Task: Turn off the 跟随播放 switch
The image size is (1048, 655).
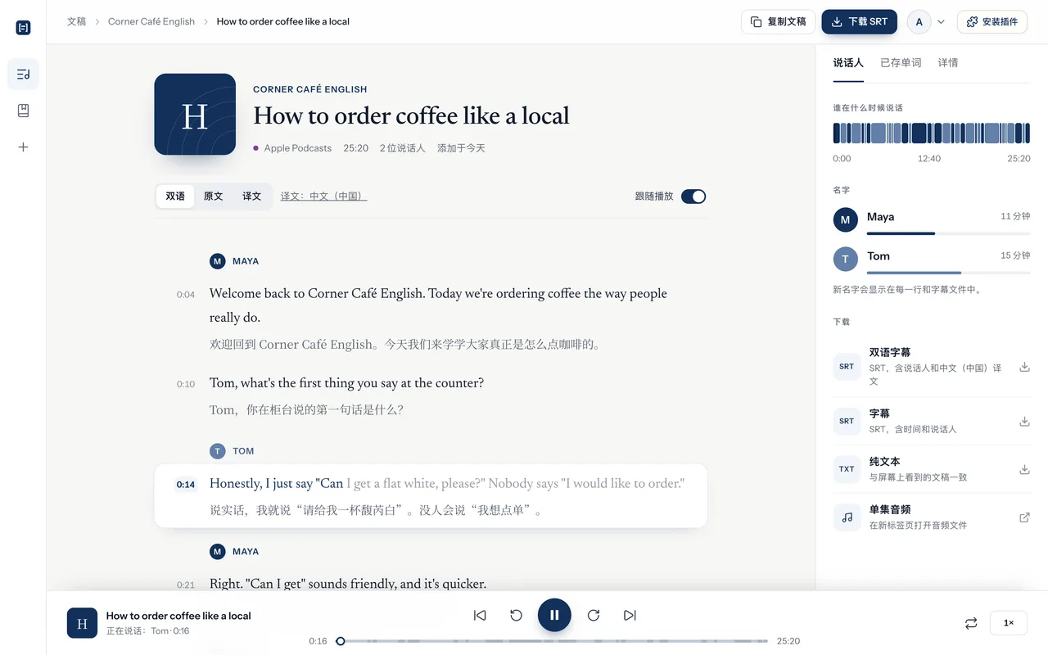Action: coord(693,196)
